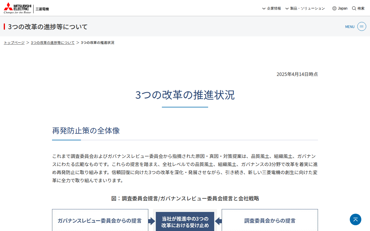
Task: Click the globe icon next to Japan
Action: coord(334,8)
